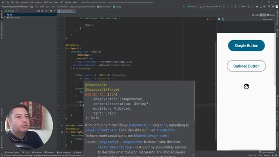Open the Code menu
The width and height of the screenshot is (279, 157).
pos(31,2)
